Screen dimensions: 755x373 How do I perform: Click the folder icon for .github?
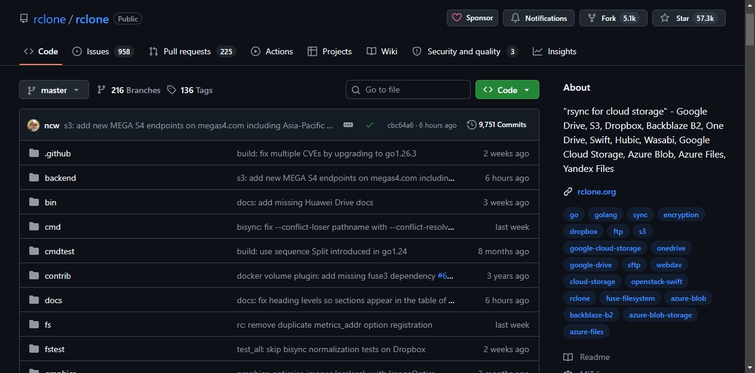pos(34,153)
